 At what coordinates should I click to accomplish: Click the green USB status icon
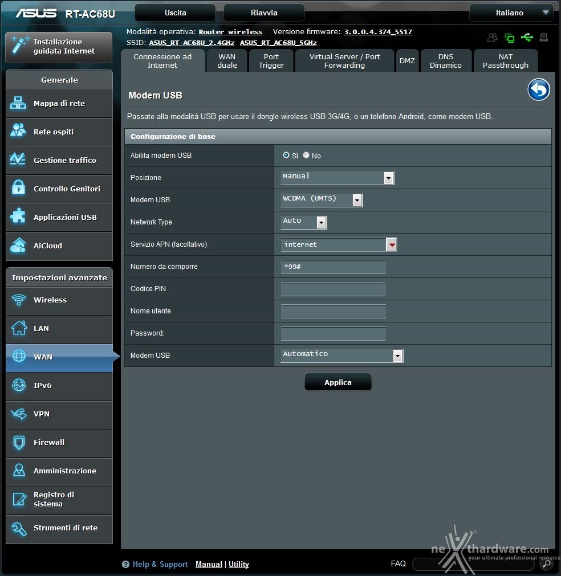[x=527, y=37]
